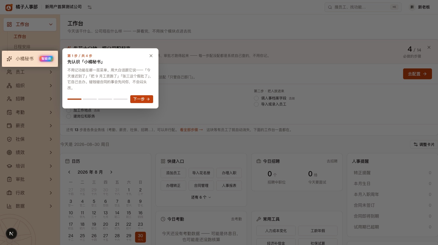Click the round N badge icon

[x=11, y=234]
